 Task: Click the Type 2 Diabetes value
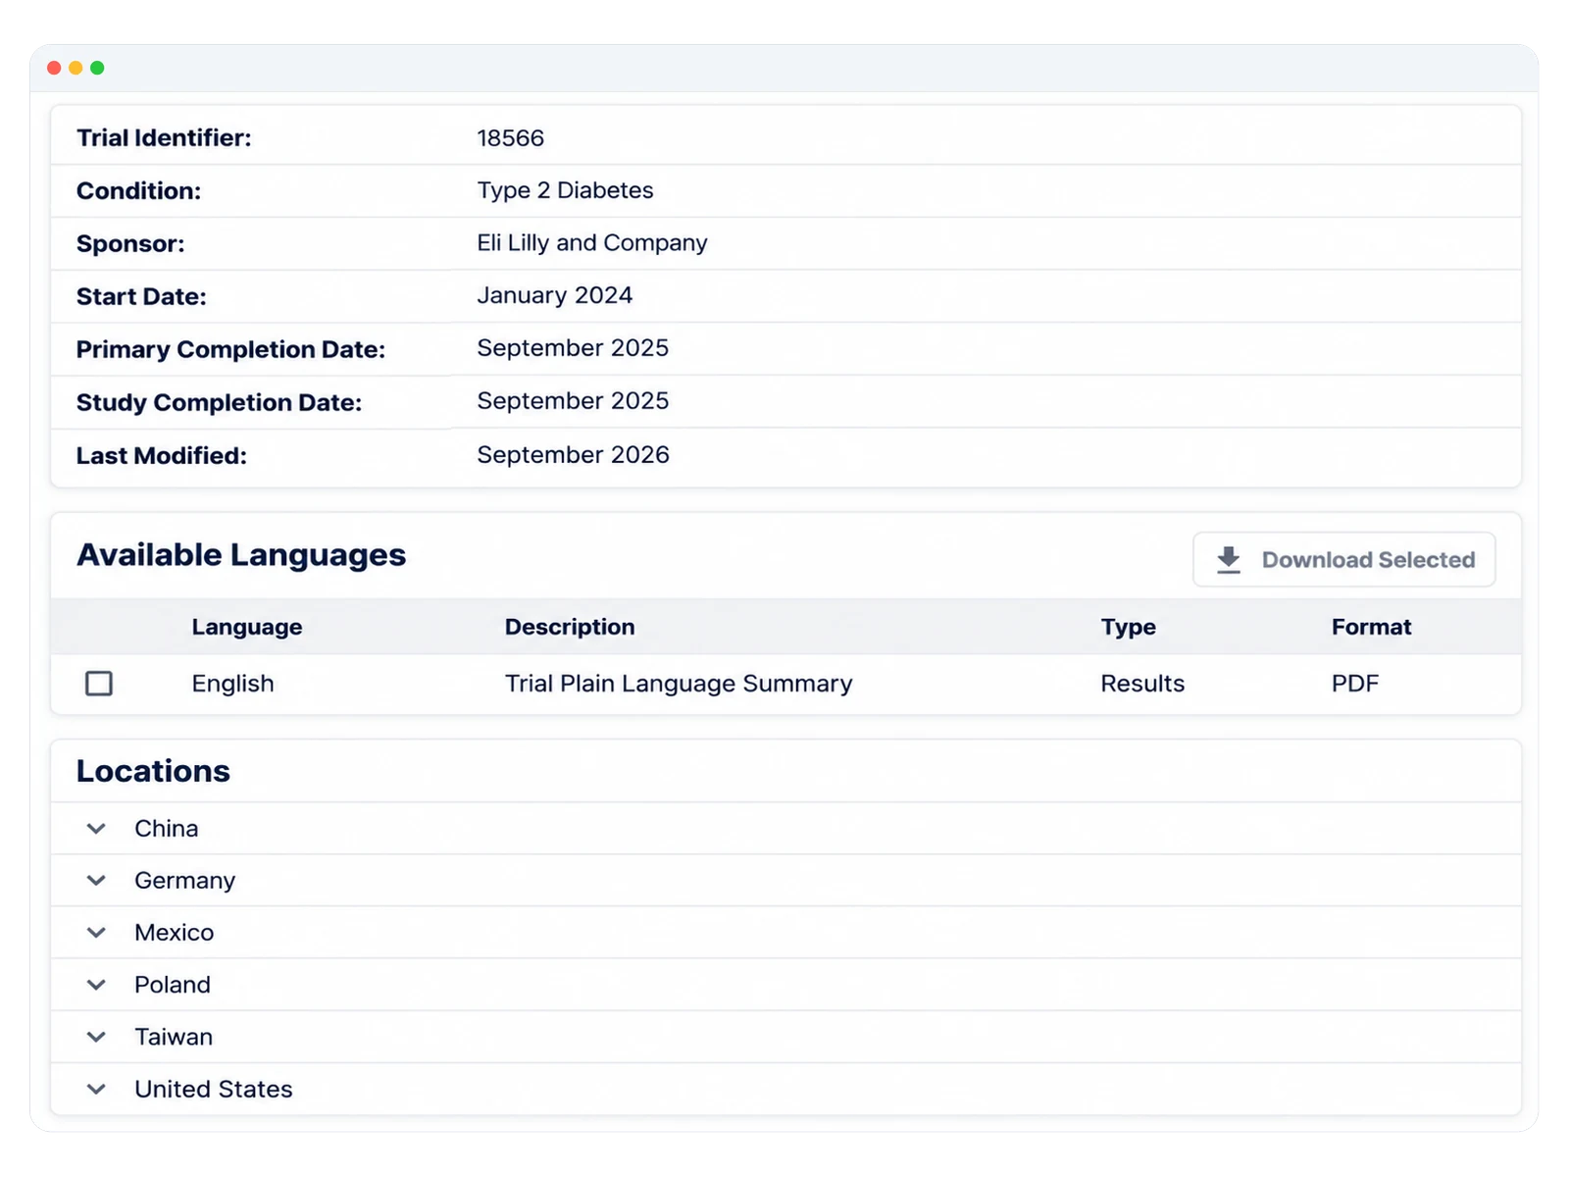[x=565, y=190]
